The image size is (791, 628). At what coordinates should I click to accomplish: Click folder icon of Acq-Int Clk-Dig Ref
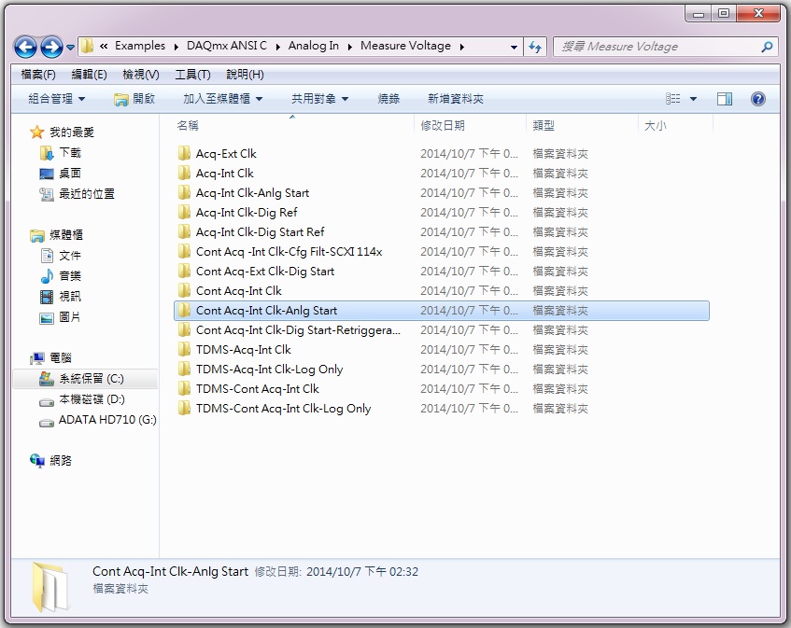(x=185, y=212)
